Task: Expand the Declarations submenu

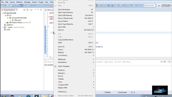Action: [x=75, y=62]
